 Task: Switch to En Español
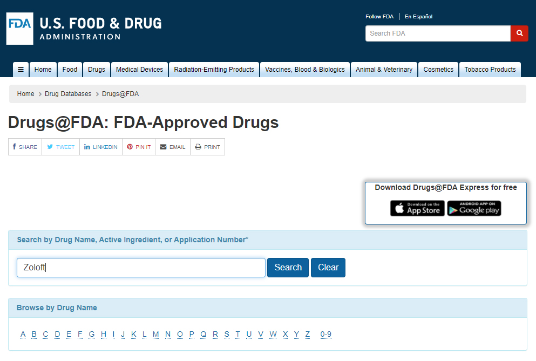coord(418,16)
